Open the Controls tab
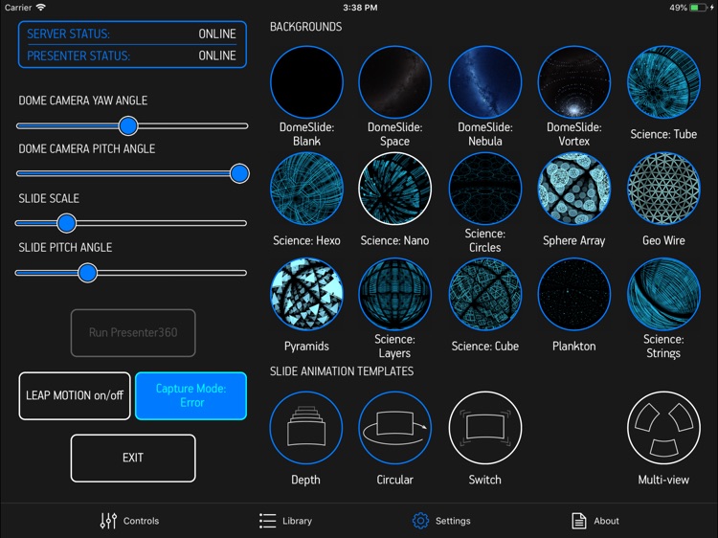This screenshot has width=718, height=538. 129,521
